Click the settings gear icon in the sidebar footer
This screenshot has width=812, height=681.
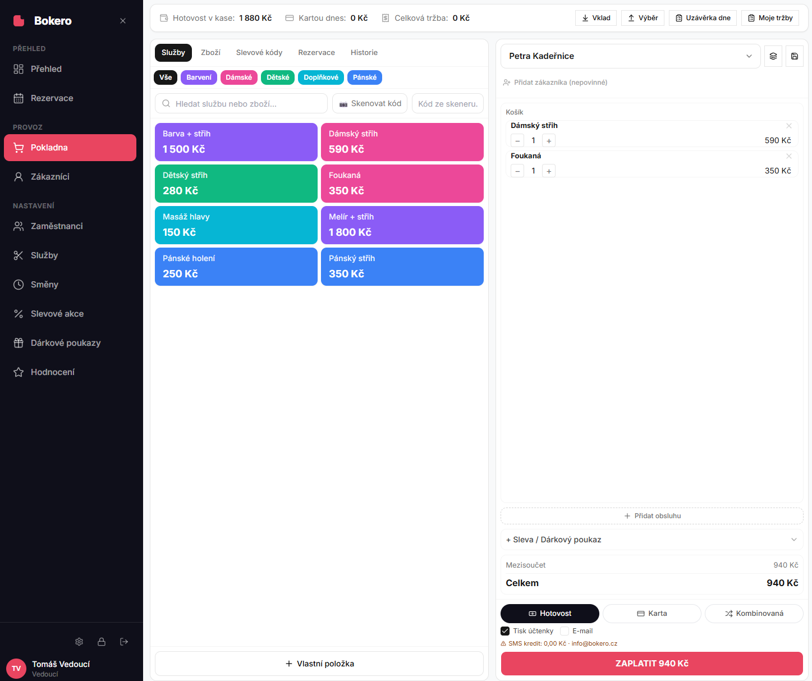pyautogui.click(x=79, y=642)
